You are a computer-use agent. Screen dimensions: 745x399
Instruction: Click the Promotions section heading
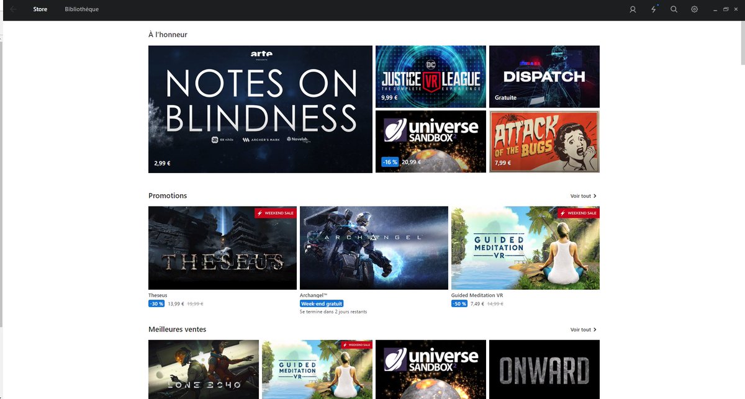(x=168, y=195)
